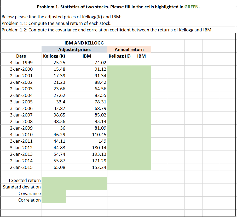Screen dimensions: 237x217
Task: Select Kellogg price 32.87
Action: point(54,108)
